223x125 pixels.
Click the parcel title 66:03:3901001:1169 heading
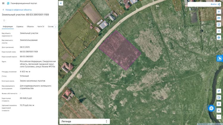pos(25,15)
